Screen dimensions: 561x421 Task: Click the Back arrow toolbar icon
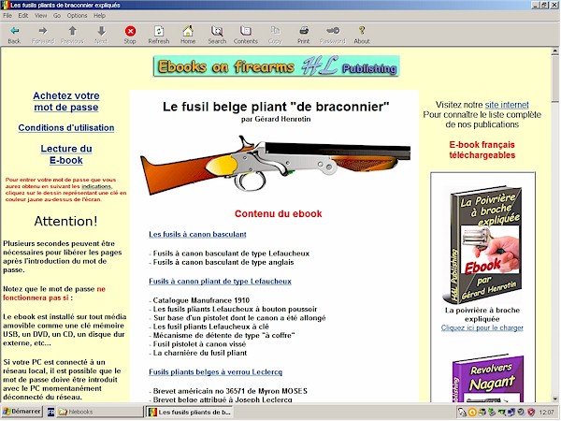[x=14, y=31]
